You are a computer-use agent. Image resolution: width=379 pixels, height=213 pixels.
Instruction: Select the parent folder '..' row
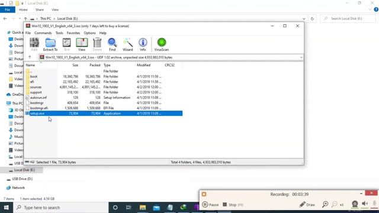(x=104, y=71)
